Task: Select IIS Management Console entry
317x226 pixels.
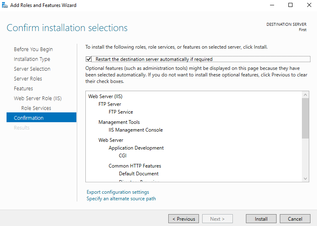Action: (136, 130)
